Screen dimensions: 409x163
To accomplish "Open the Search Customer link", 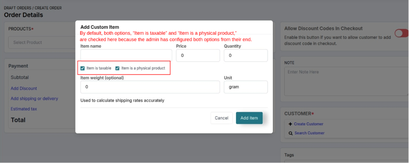I will pyautogui.click(x=309, y=133).
